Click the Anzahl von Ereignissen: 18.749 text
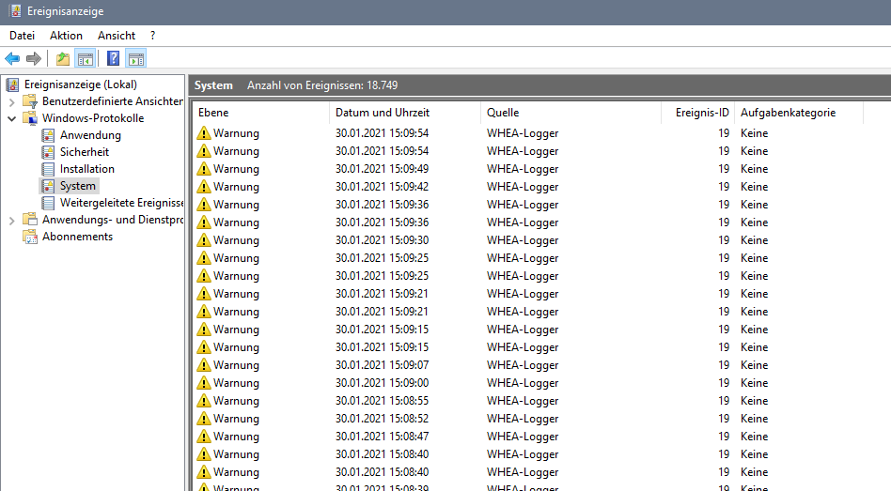This screenshot has width=891, height=491. [322, 85]
